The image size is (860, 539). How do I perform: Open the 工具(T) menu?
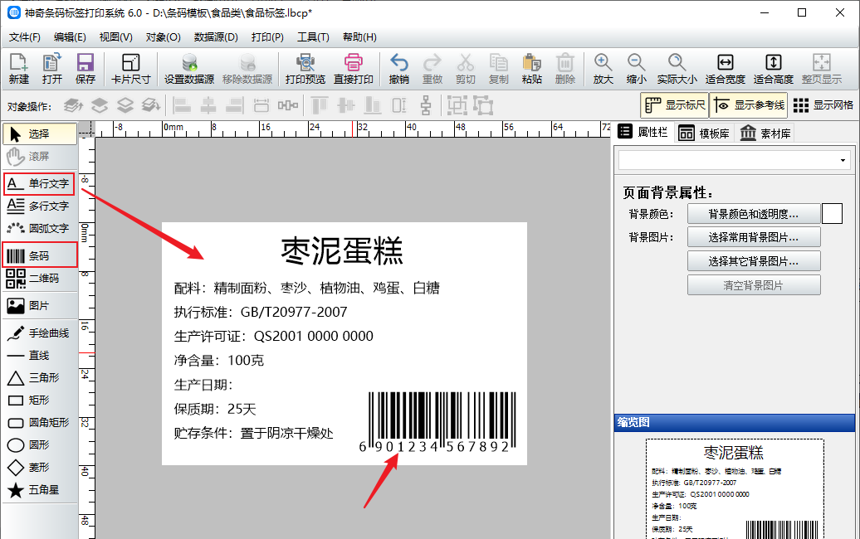[313, 37]
